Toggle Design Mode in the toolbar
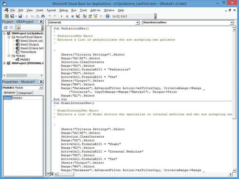Viewport: 239px width, 179px height. click(x=78, y=16)
